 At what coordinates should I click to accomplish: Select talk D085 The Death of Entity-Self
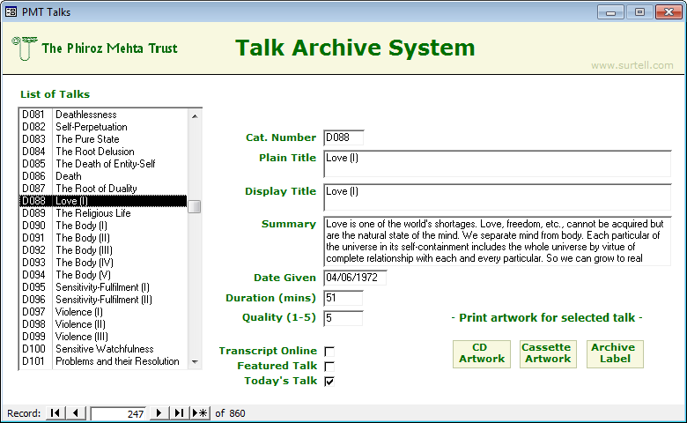103,164
